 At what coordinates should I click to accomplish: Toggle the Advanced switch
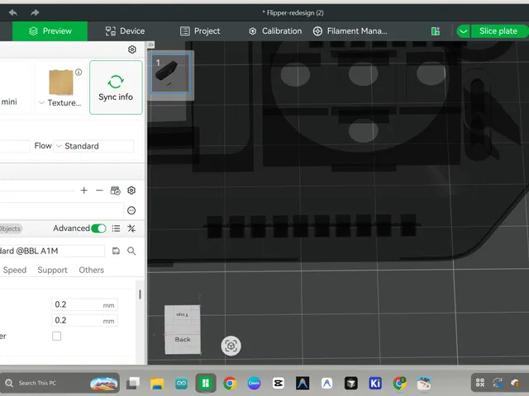98,229
